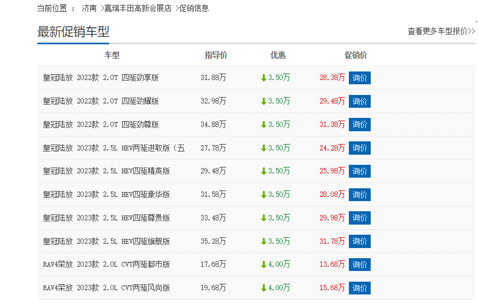Open 皇冠陆放 2023款 HEV四驱尊贵版 model link
Viewport: 479px width, 303px height.
107,218
